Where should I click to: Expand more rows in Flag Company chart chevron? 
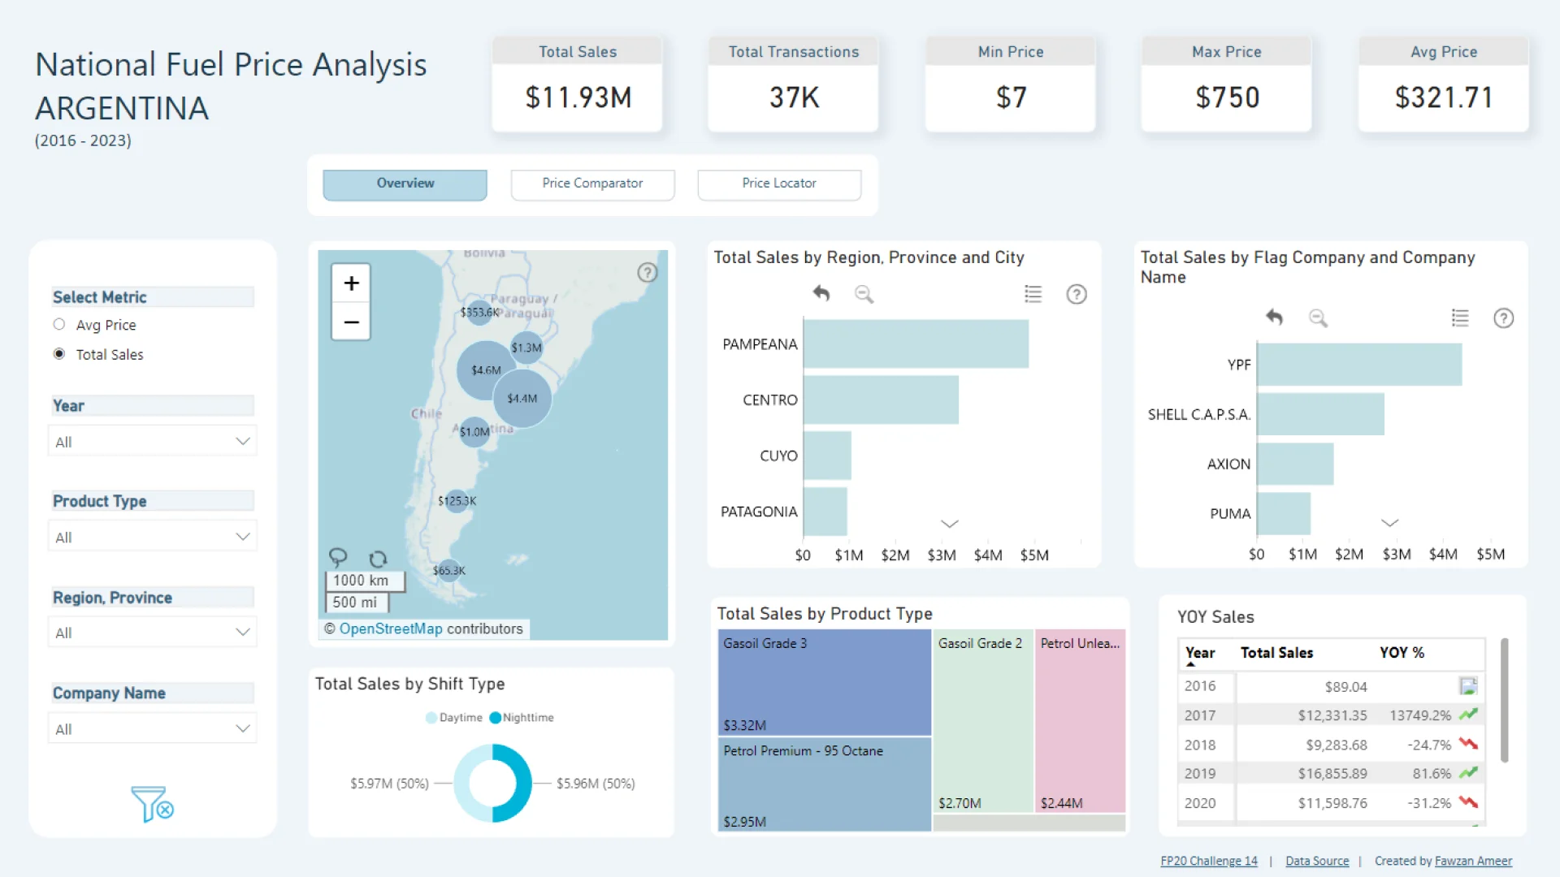coord(1390,523)
